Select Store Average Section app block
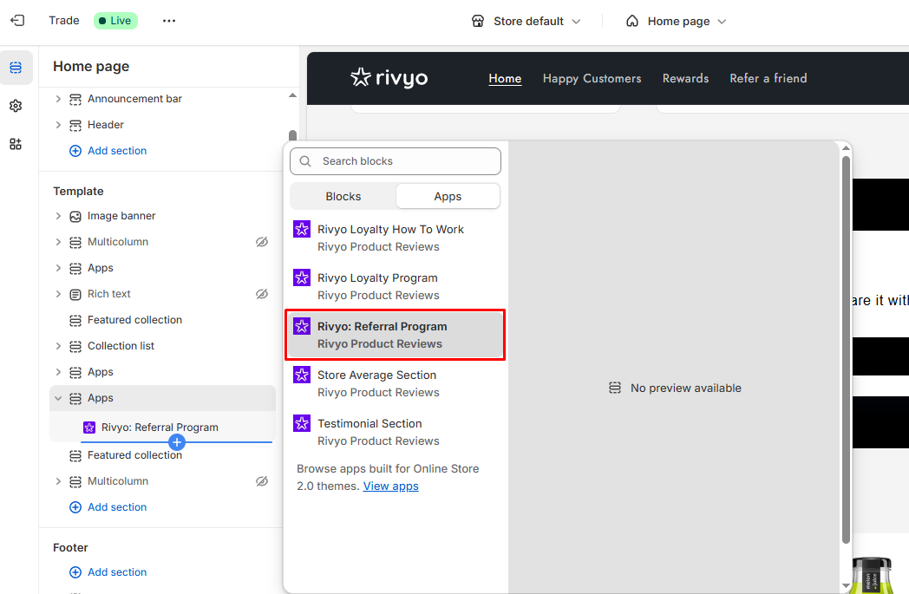The height and width of the screenshot is (594, 909). click(396, 383)
